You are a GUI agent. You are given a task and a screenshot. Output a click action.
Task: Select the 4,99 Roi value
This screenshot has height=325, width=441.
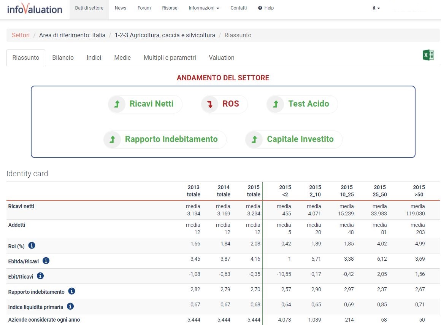(x=420, y=244)
